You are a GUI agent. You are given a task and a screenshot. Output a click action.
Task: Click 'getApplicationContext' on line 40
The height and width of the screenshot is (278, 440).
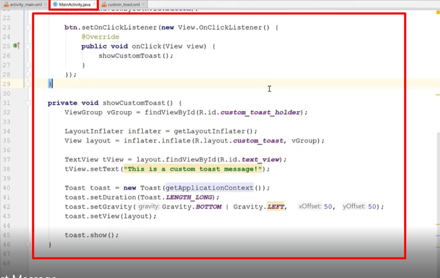tap(210, 188)
